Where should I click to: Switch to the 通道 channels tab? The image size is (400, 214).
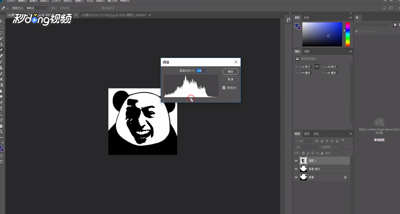pos(307,134)
